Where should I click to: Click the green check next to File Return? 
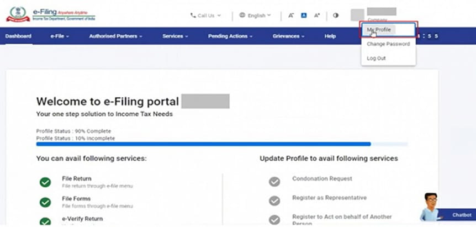[45, 182]
